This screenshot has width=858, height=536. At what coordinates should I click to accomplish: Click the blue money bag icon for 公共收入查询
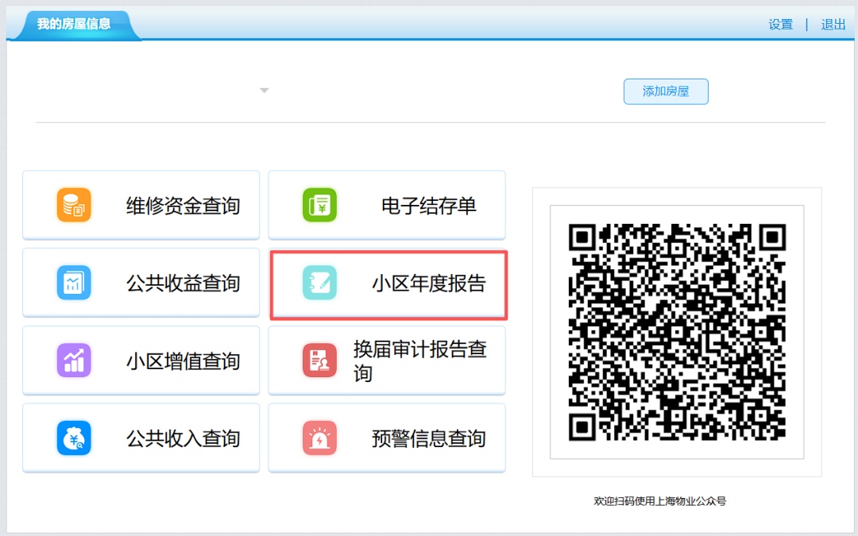click(74, 438)
